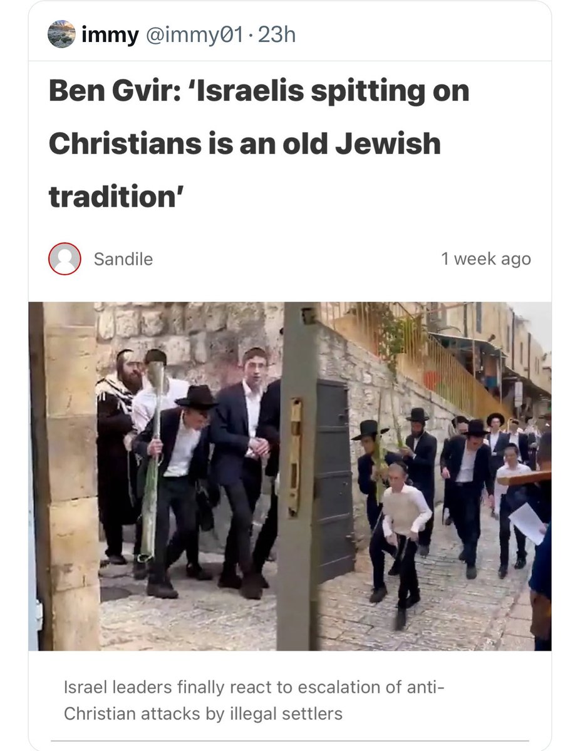Click the '1 week ago' publish date

pos(486,258)
